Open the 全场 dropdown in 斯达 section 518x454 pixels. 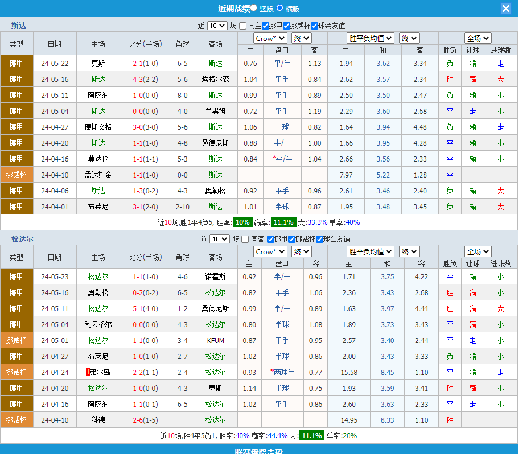[478, 38]
